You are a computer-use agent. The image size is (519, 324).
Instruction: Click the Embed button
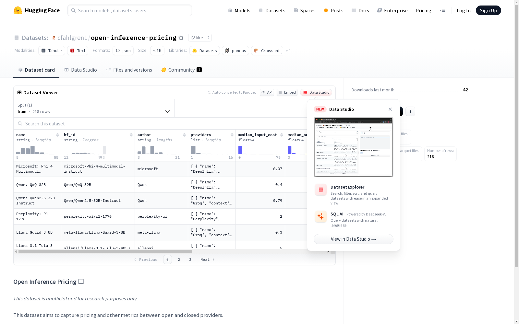[x=287, y=92]
